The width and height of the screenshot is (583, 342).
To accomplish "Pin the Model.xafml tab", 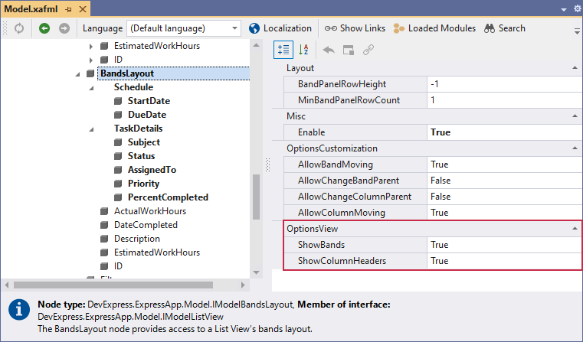I will 68,10.
